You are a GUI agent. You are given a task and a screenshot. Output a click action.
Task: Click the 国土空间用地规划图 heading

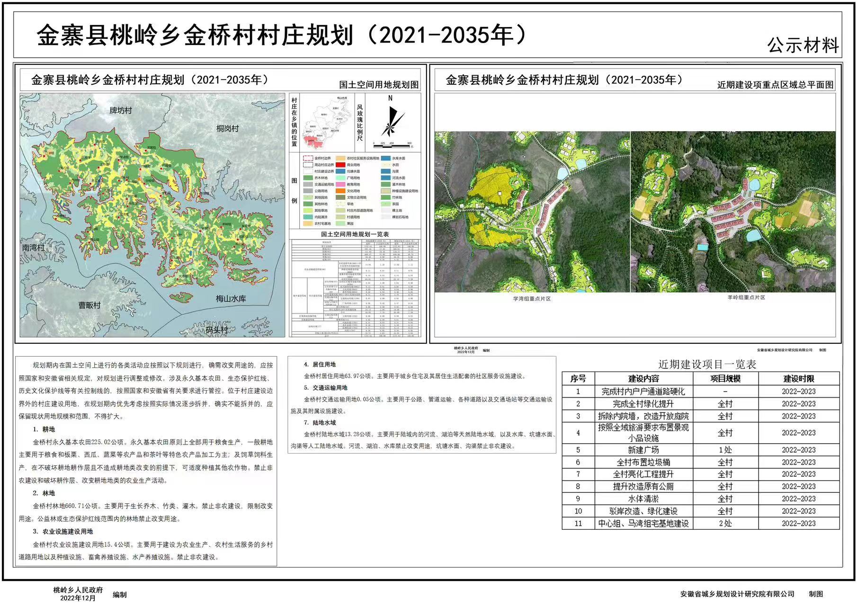379,85
